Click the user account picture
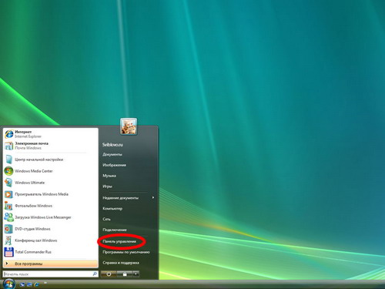Screen dimensions: 385x289 click(129, 126)
